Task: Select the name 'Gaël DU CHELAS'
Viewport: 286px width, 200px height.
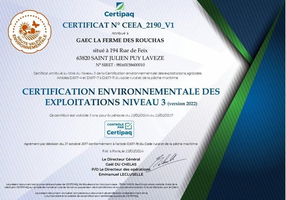Action: tap(121, 164)
